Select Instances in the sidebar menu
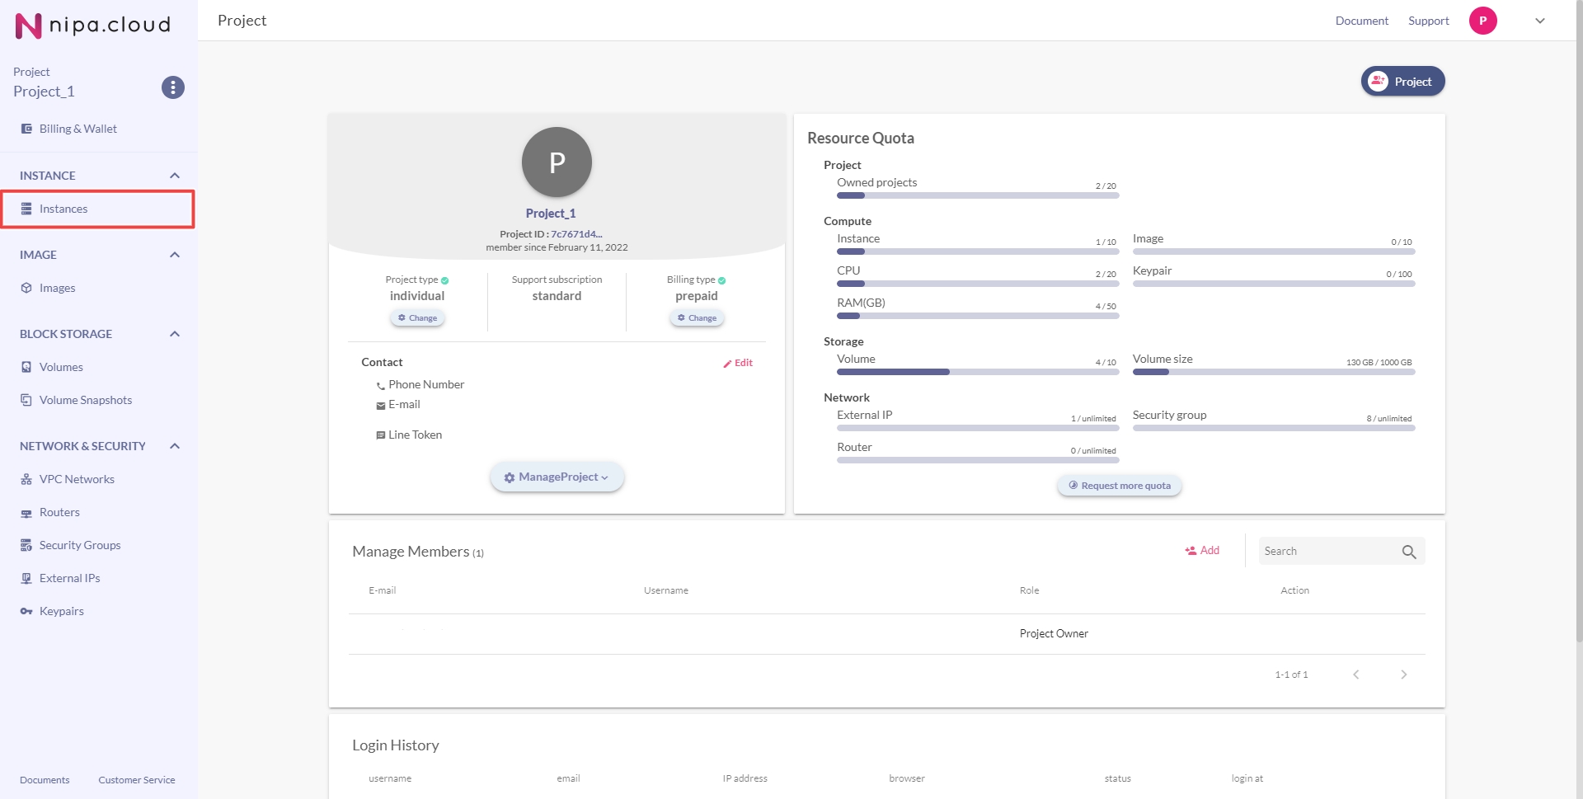This screenshot has height=799, width=1583. pos(63,209)
